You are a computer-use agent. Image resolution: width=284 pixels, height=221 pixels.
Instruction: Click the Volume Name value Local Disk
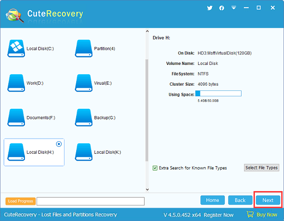point(208,64)
